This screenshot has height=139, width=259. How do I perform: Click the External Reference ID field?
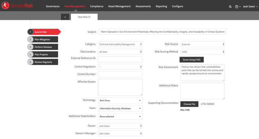coord(120,59)
